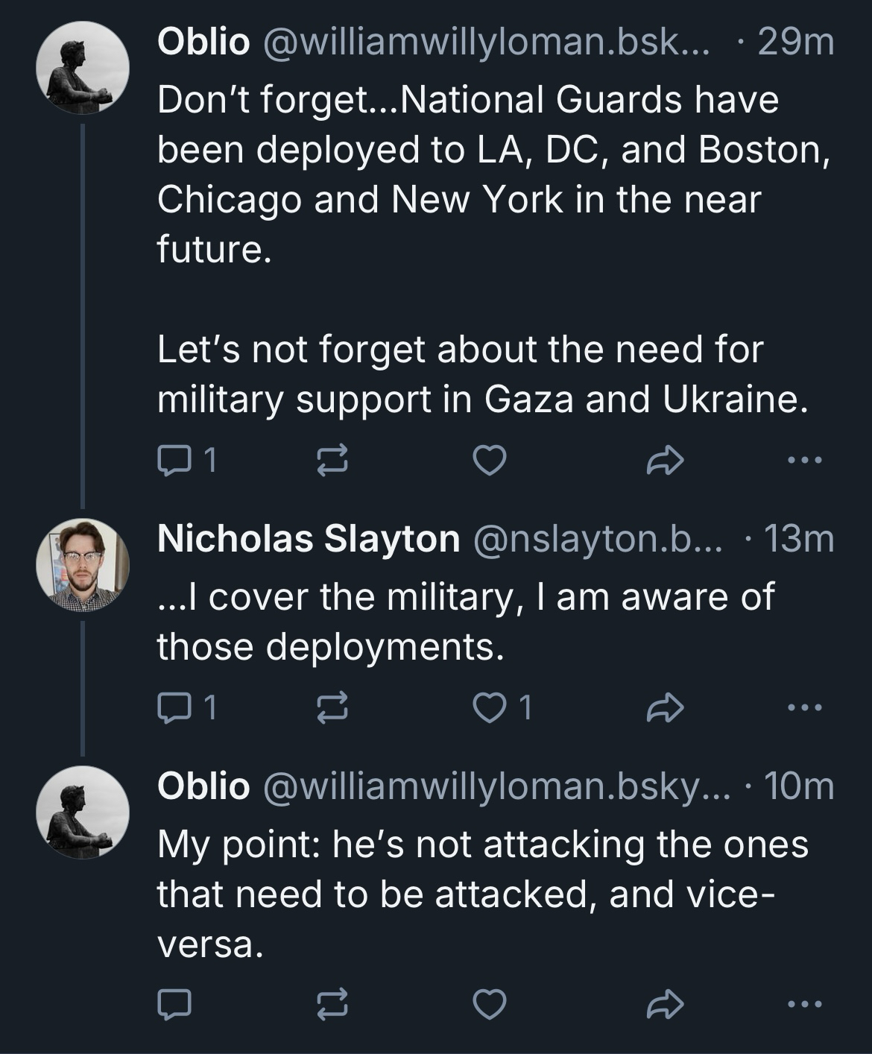Image resolution: width=872 pixels, height=1054 pixels.
Task: Open more options on Nicholas Slayton's post
Action: (805, 707)
